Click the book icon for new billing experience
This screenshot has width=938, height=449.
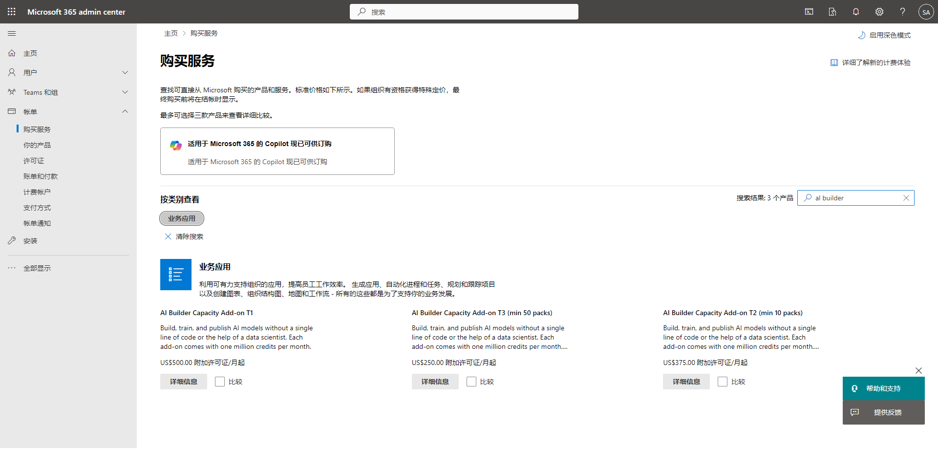point(834,63)
